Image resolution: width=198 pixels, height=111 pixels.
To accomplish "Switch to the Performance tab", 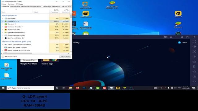I will click(x=15, y=6).
